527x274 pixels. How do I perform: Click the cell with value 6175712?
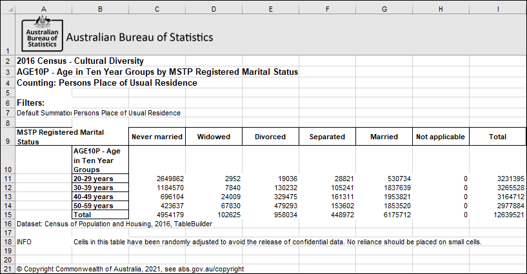[x=384, y=215]
